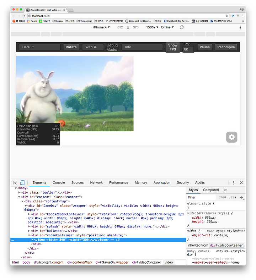Open the device toolbar more options menu
Image resolution: width=256 pixels, height=280 pixels.
(x=241, y=27)
